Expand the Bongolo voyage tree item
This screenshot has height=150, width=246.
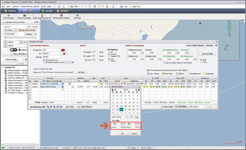3,75
